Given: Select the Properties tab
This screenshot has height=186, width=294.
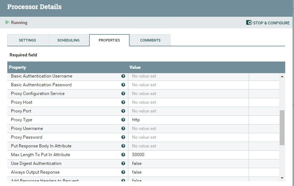Looking at the screenshot, I should tap(109, 40).
